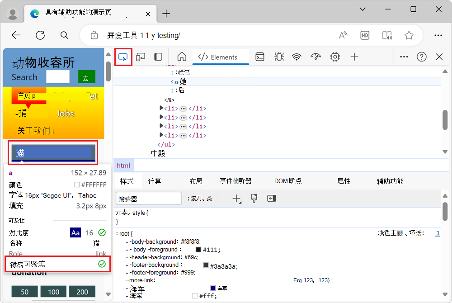452x303 pixels.
Task: Open the DevTools more options menu
Action: (404, 57)
